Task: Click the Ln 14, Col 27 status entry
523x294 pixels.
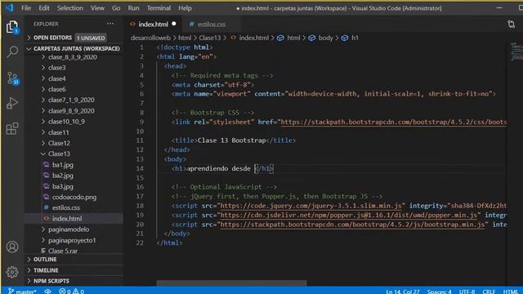Action: tap(403, 292)
